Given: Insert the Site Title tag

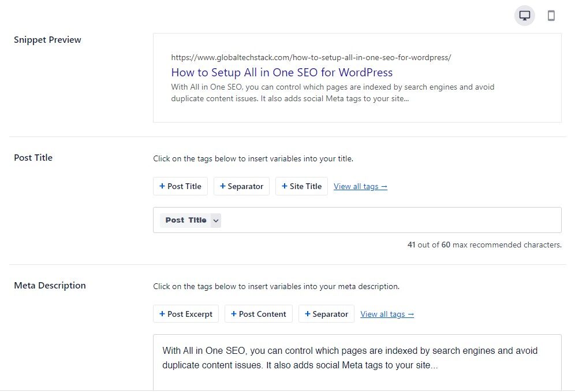Looking at the screenshot, I should click(301, 186).
